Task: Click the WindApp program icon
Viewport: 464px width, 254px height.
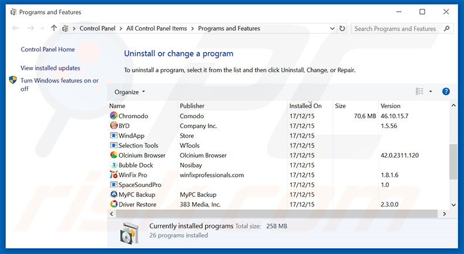Action: (x=113, y=135)
